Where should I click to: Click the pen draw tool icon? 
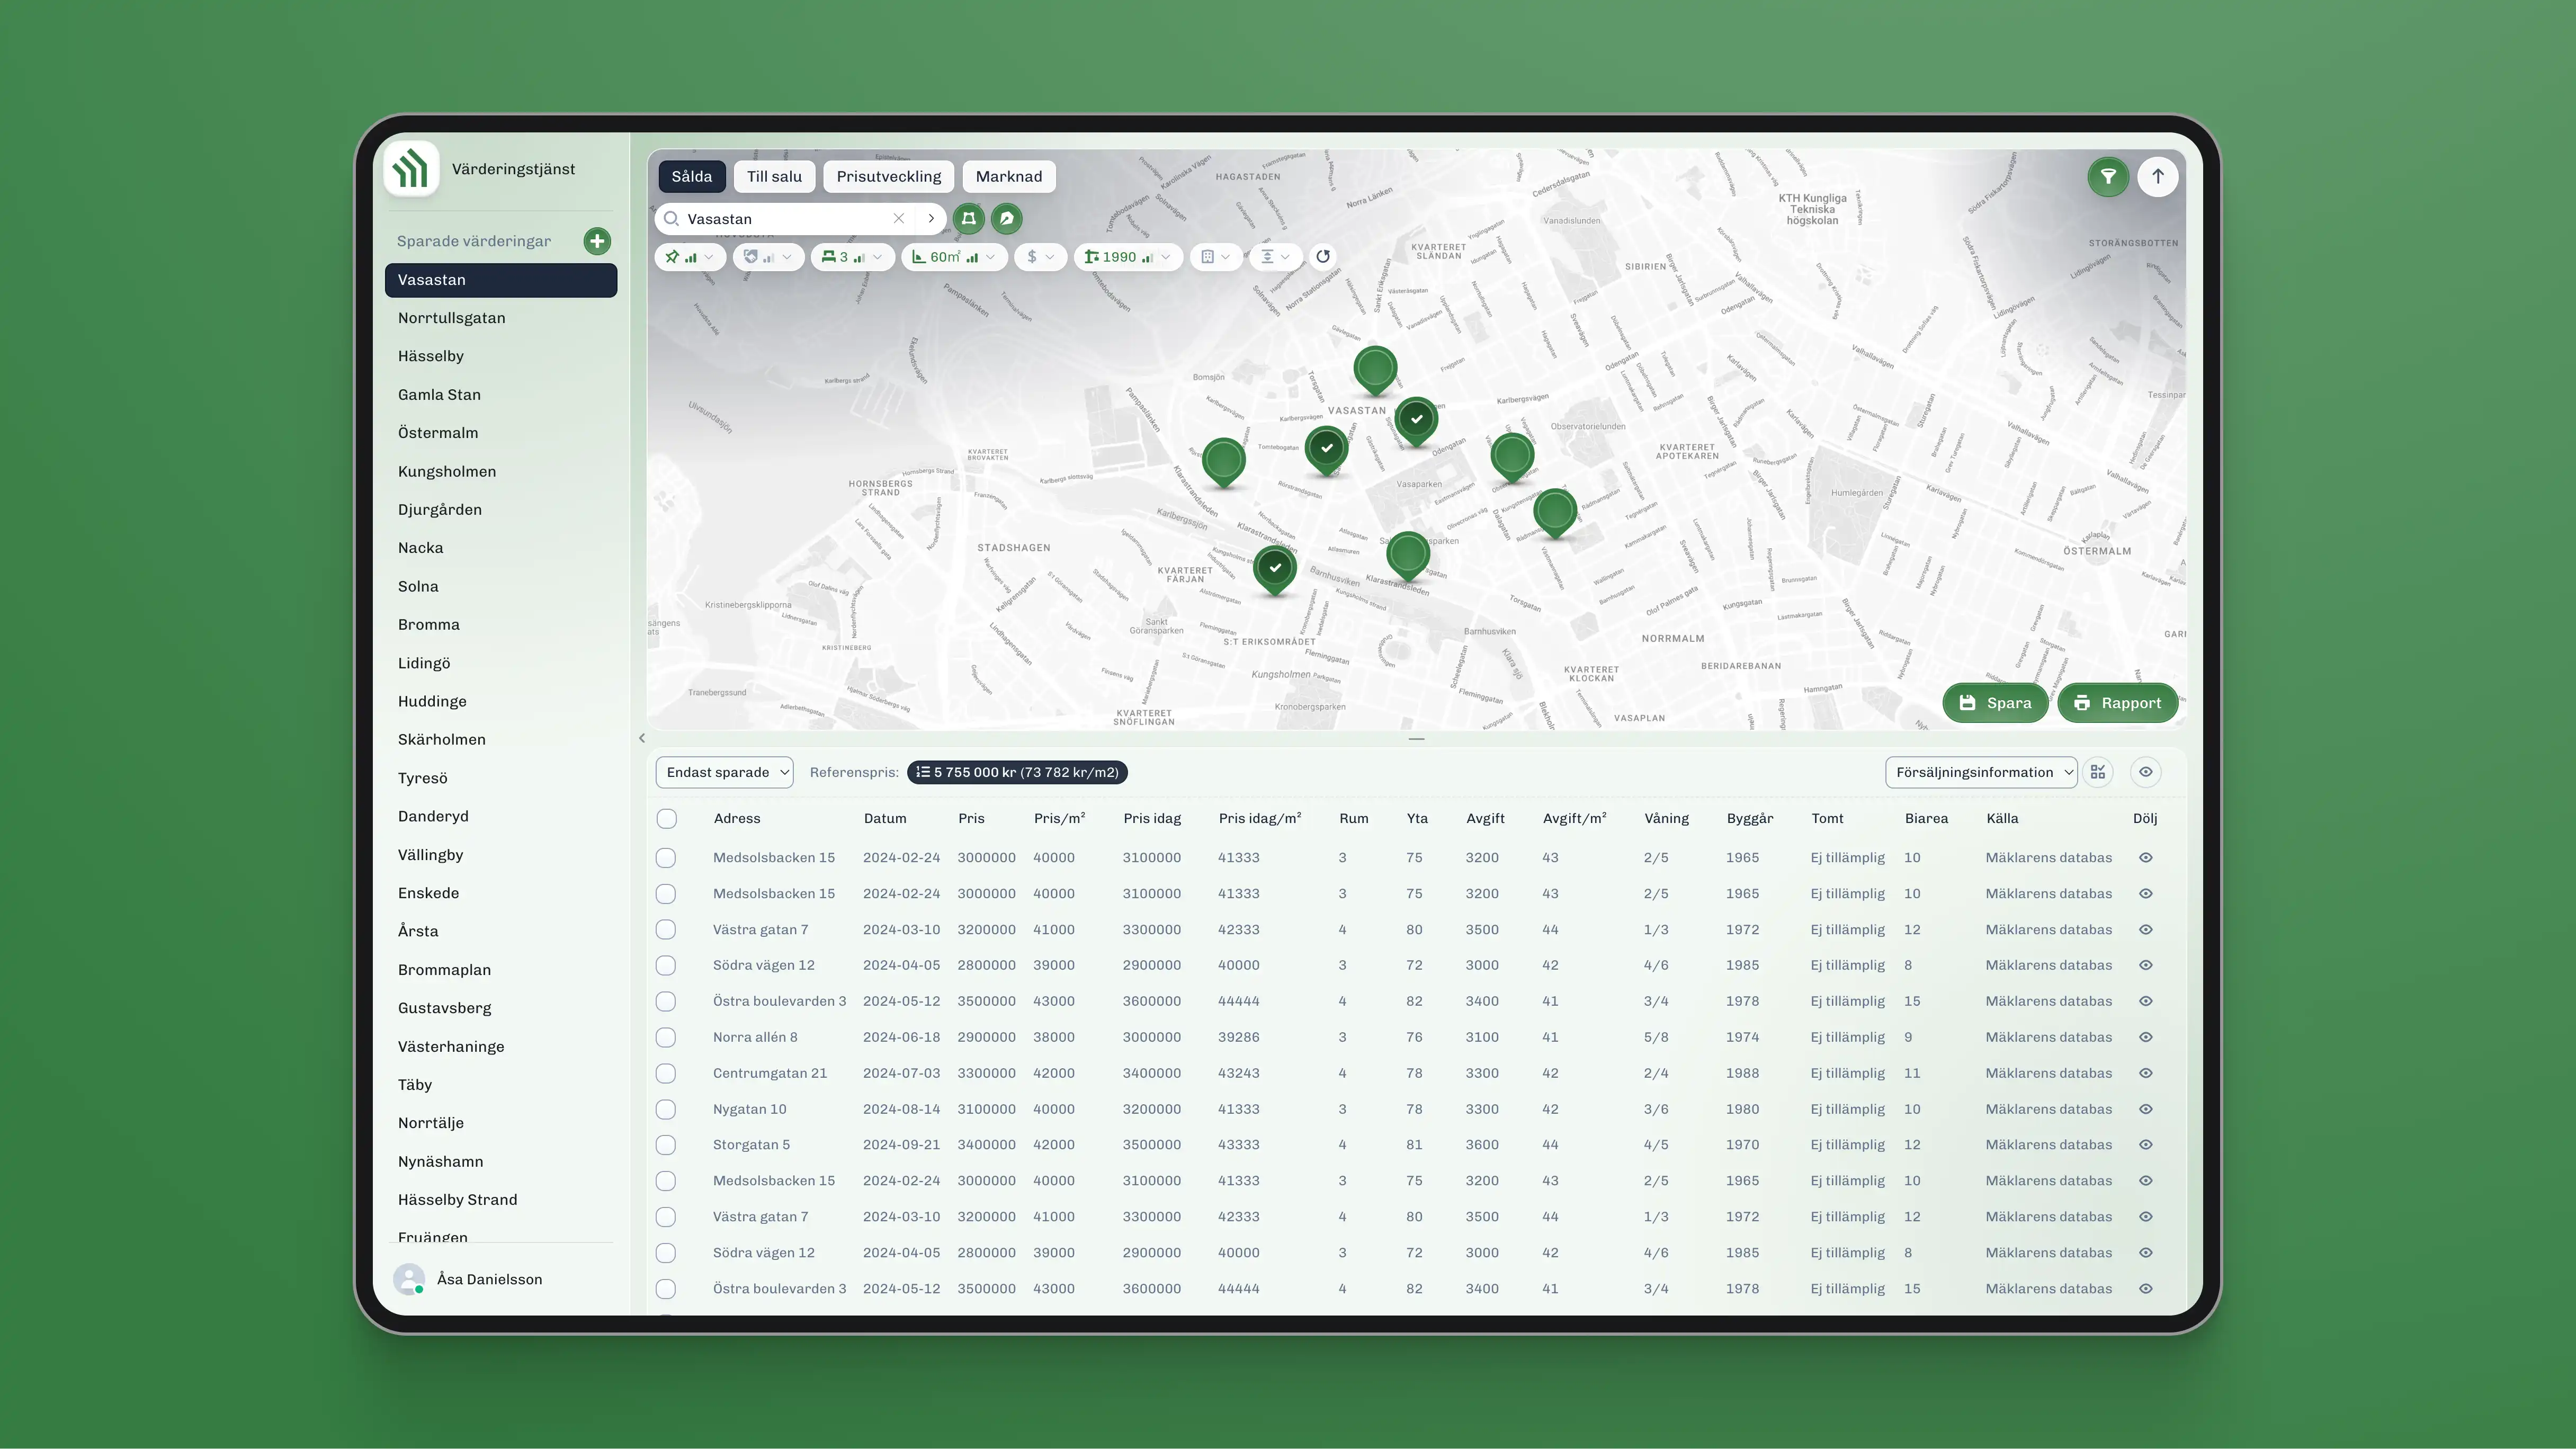point(1006,218)
